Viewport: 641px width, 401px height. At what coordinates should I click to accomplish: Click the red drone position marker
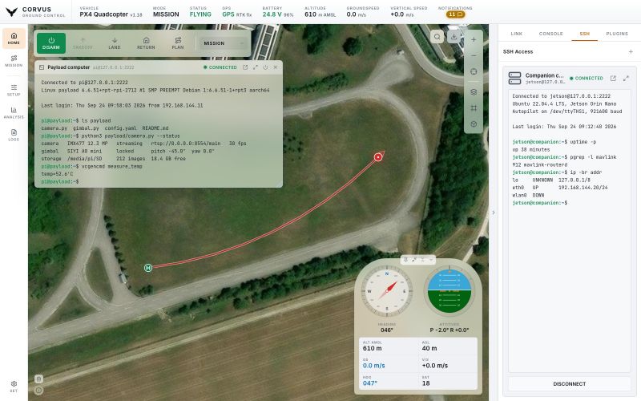click(378, 156)
